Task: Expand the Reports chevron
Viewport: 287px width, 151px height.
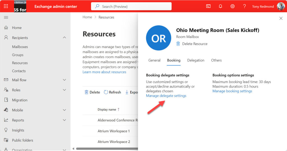Action: click(x=64, y=120)
